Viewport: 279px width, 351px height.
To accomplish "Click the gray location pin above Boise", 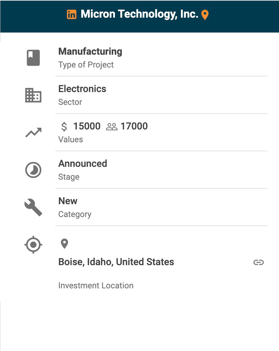I will tap(64, 244).
